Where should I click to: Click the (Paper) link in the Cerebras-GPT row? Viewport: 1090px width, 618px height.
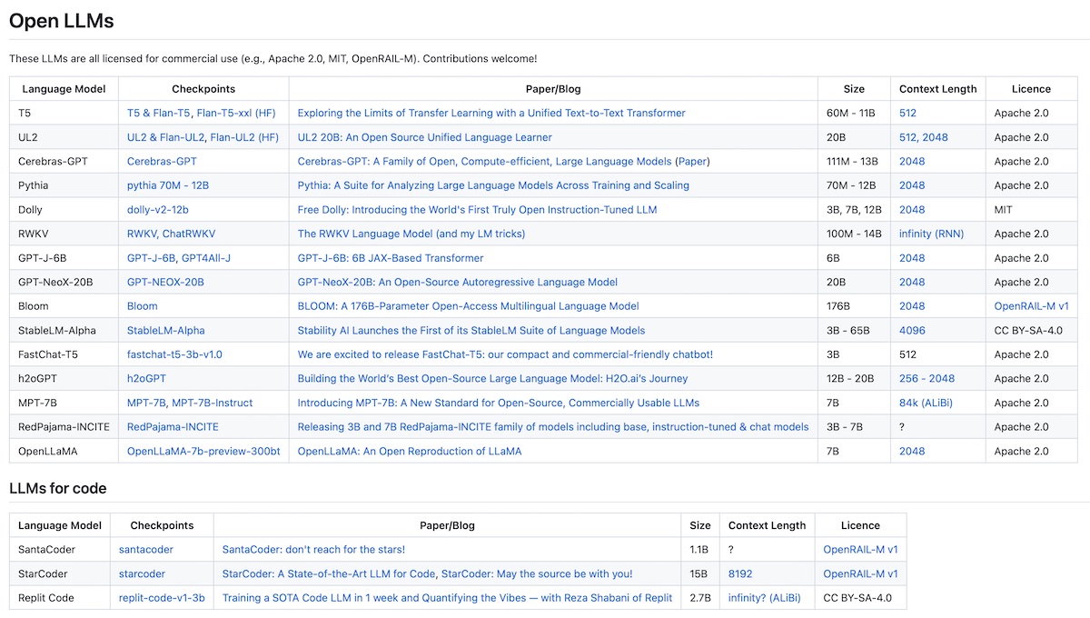(692, 162)
